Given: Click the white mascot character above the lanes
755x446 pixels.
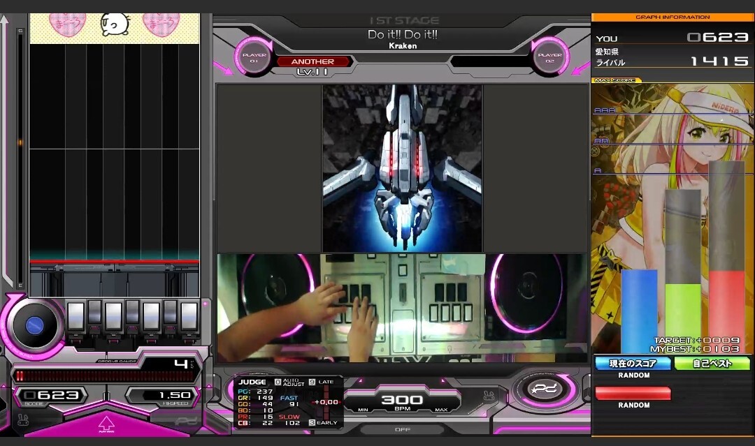Looking at the screenshot, I should coord(115,24).
